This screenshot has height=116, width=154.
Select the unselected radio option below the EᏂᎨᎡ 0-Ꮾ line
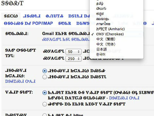(x=45, y=104)
